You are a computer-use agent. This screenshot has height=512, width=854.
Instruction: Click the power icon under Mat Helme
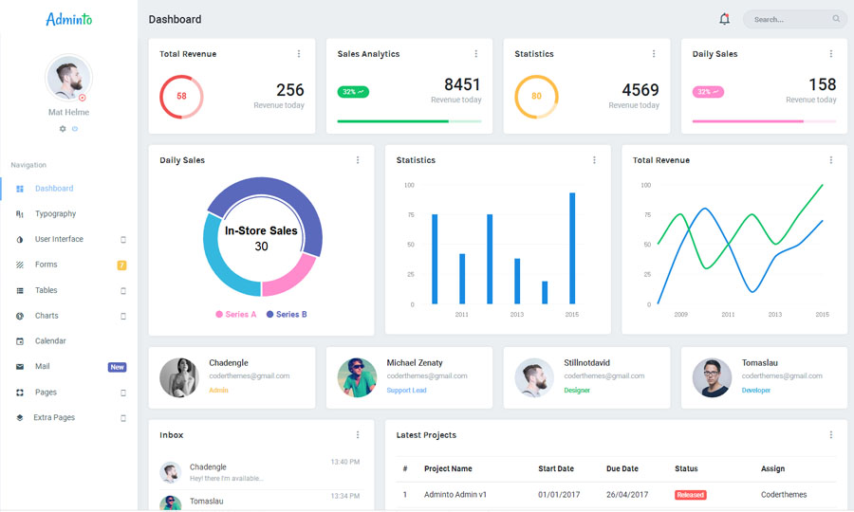[75, 128]
